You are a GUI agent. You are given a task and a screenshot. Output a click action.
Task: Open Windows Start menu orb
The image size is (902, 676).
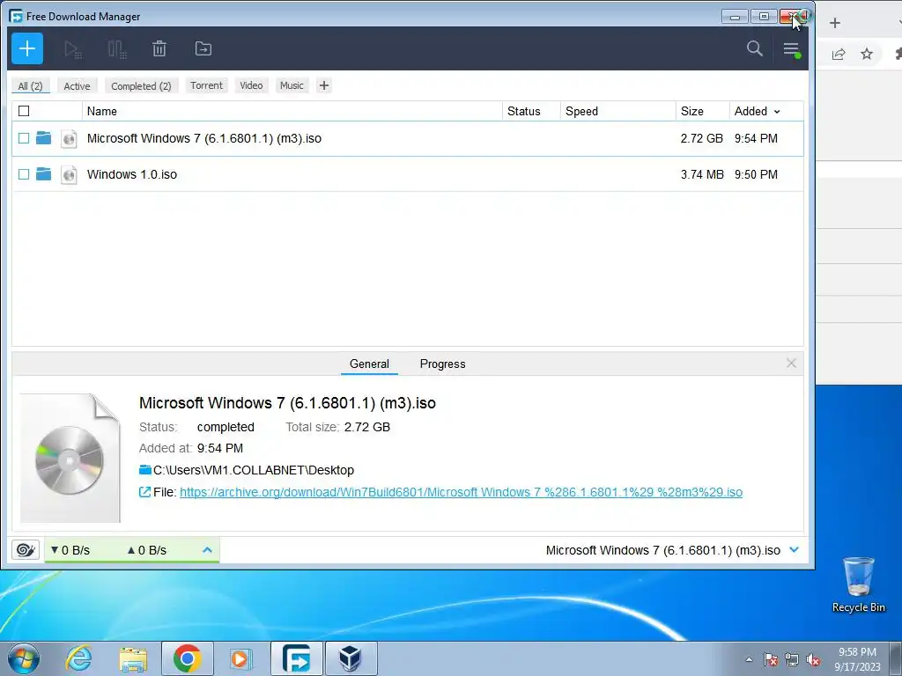click(x=24, y=658)
